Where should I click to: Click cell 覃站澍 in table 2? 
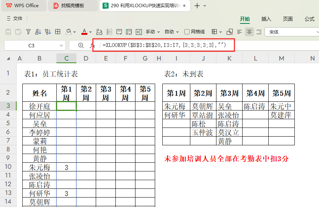(203, 115)
